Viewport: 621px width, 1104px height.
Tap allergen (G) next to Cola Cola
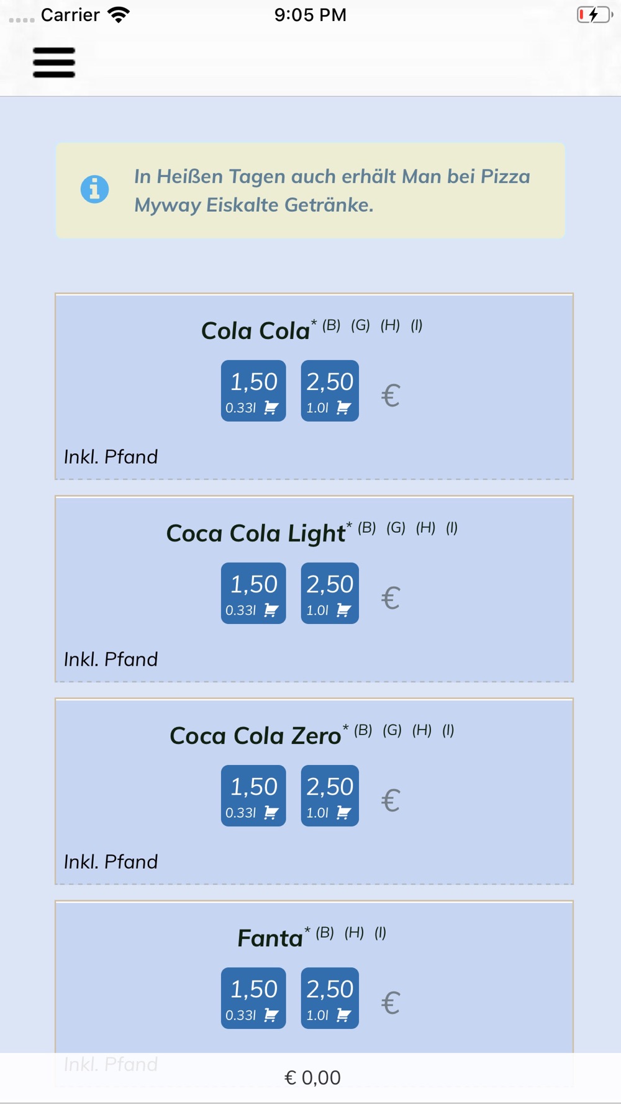[360, 325]
